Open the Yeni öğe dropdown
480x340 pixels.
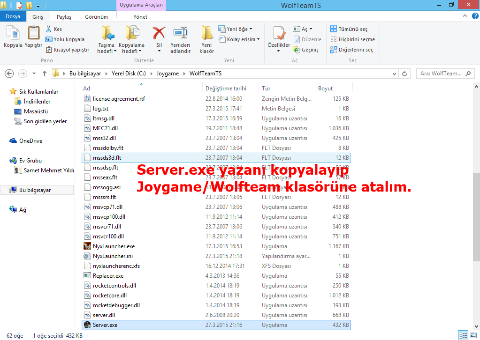click(x=235, y=29)
